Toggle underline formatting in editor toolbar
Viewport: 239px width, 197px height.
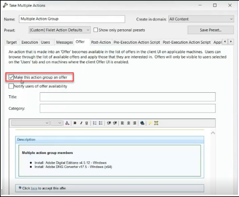(86, 123)
